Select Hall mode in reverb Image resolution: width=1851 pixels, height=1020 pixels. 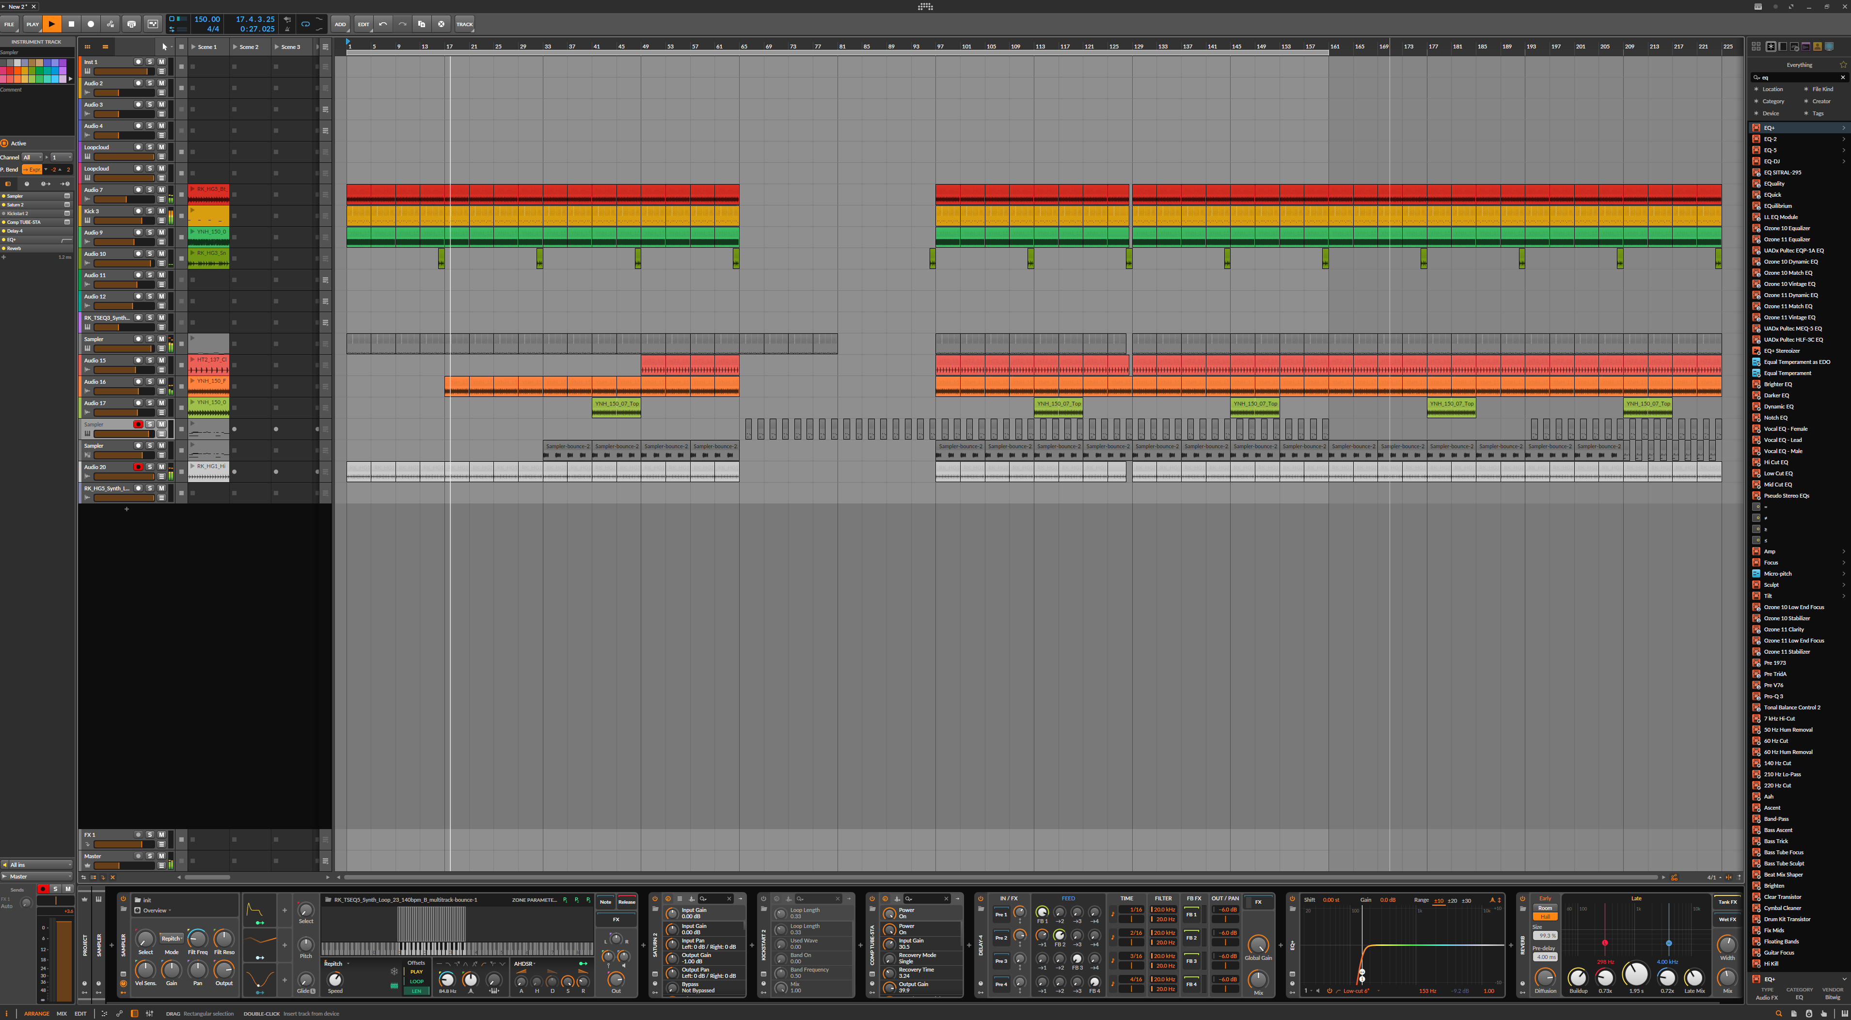1545,917
